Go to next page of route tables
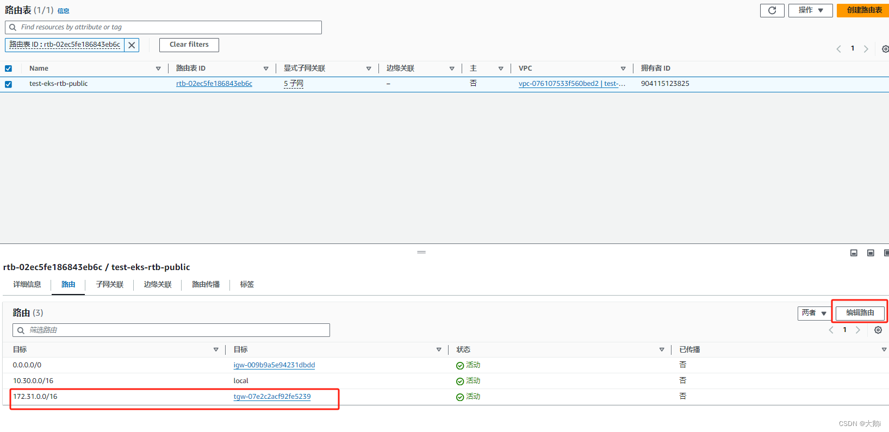 point(866,49)
